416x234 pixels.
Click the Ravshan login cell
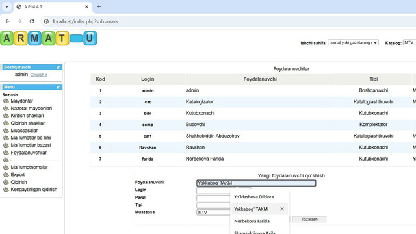pos(148,148)
